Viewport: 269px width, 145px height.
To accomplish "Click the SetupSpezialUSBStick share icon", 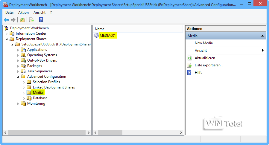I will coord(18,44).
